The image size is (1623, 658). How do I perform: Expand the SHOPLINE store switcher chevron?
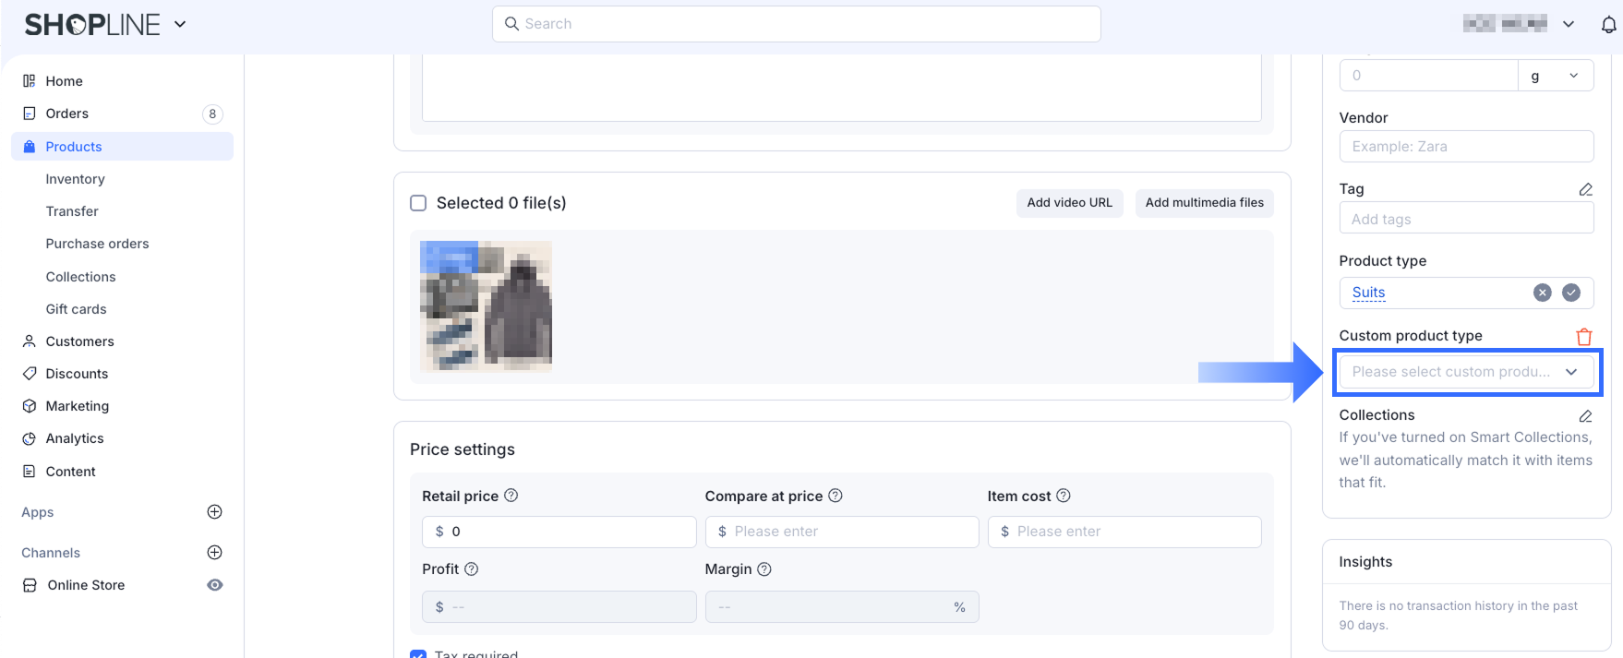click(x=180, y=24)
